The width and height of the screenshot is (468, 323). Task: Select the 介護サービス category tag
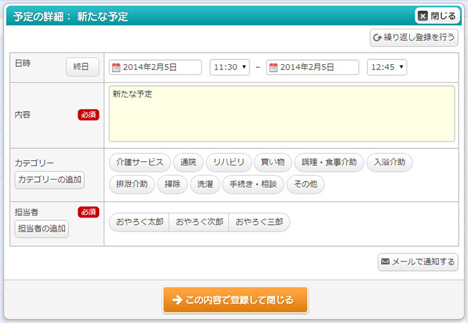(140, 162)
